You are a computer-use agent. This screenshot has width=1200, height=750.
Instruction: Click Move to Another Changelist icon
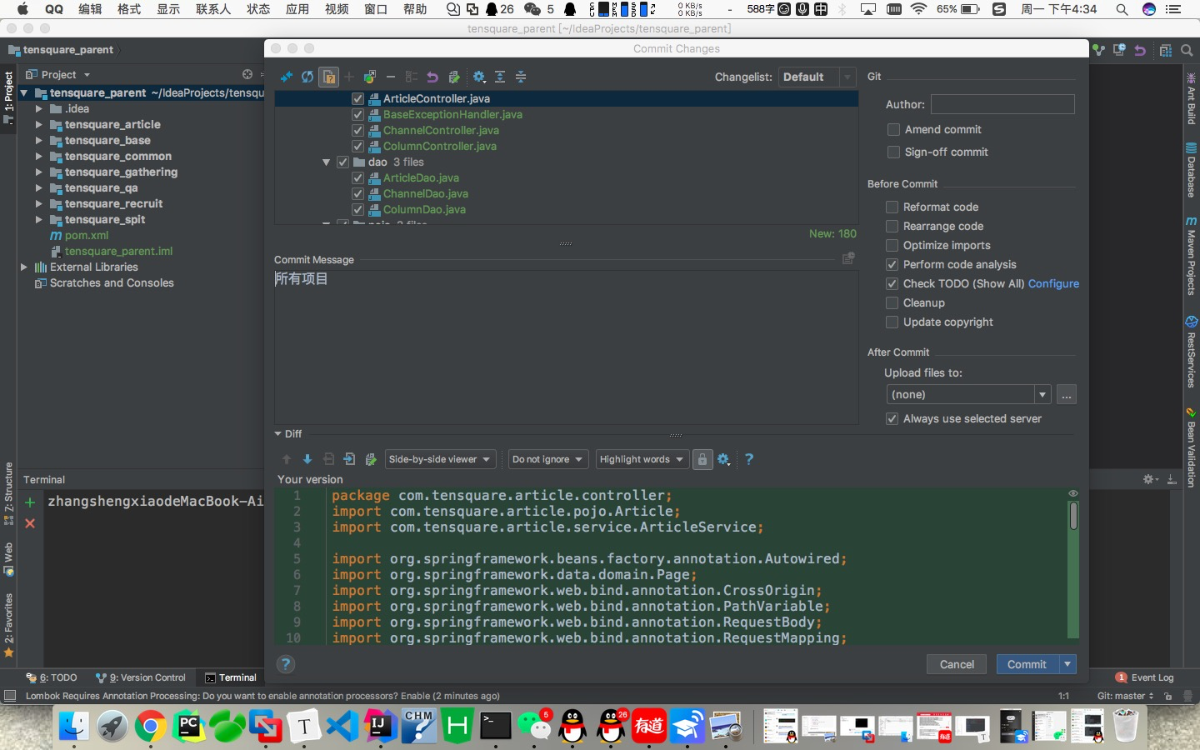tap(370, 77)
